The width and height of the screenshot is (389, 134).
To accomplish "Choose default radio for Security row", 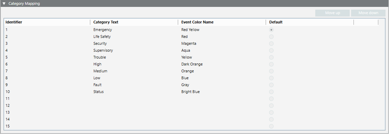I will coord(272,43).
